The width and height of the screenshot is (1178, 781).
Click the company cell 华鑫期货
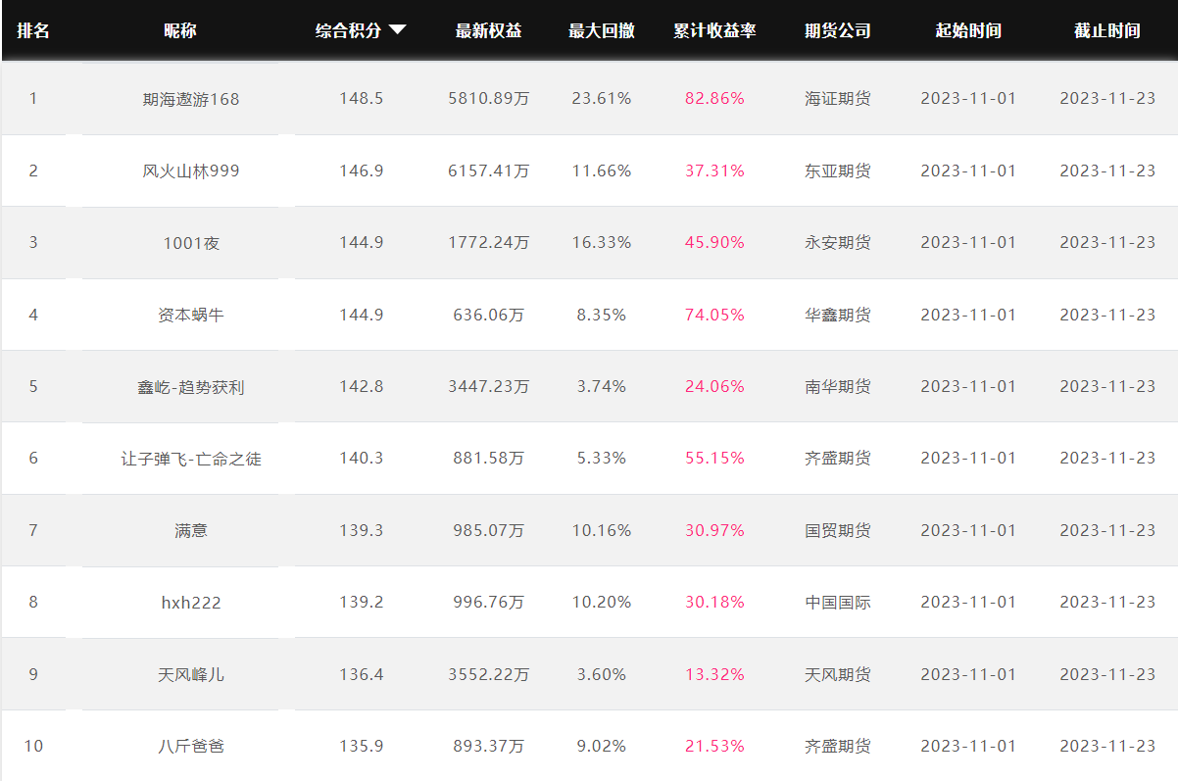coord(838,315)
